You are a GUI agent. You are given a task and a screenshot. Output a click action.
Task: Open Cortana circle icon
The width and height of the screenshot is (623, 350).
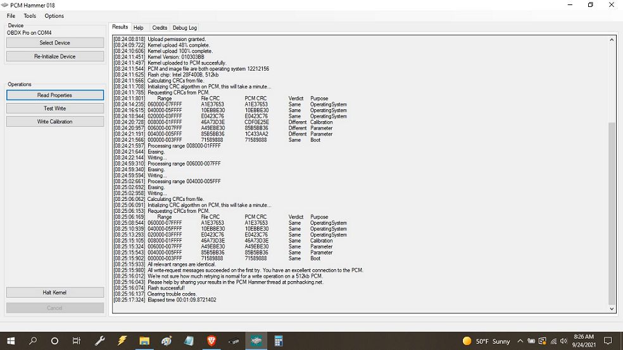pos(55,341)
